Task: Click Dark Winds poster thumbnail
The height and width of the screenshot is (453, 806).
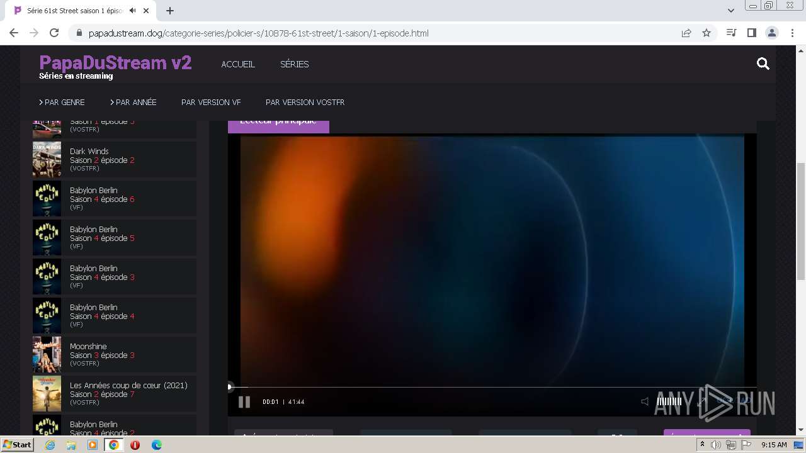Action: [47, 160]
